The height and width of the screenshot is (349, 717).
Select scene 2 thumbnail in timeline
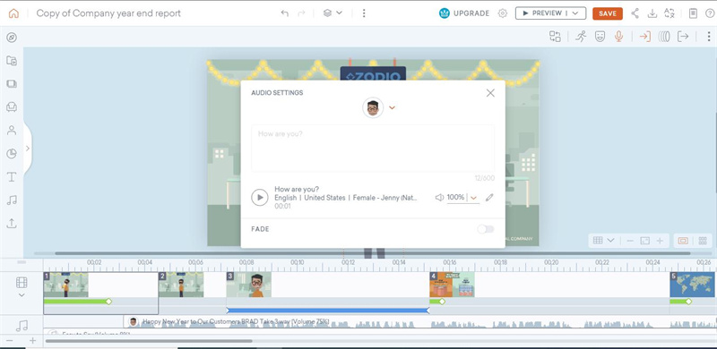(x=181, y=285)
